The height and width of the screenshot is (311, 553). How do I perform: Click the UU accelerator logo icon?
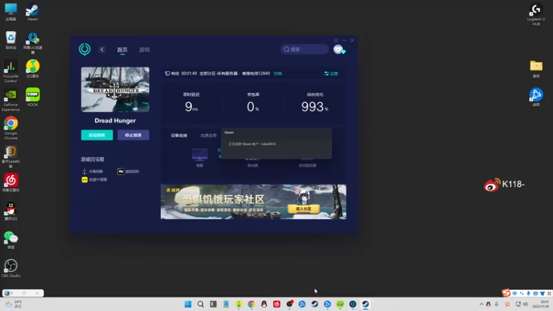pos(84,49)
